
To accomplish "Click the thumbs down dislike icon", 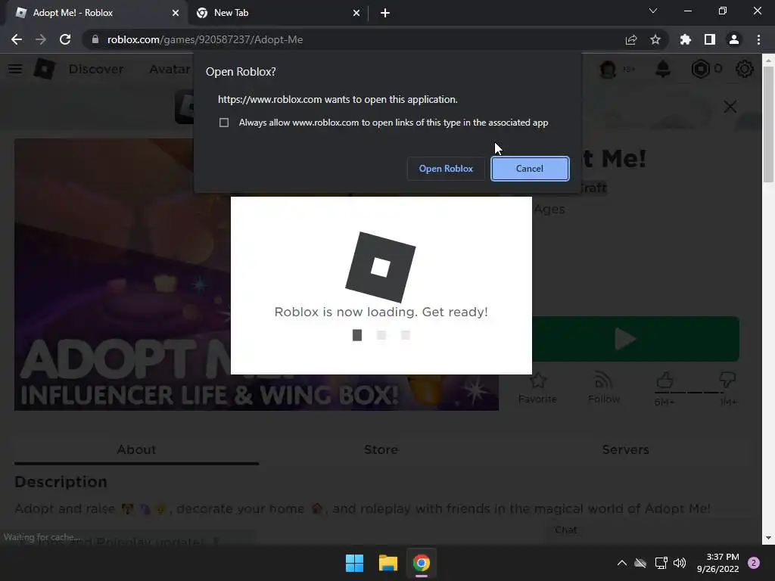I will [x=727, y=381].
